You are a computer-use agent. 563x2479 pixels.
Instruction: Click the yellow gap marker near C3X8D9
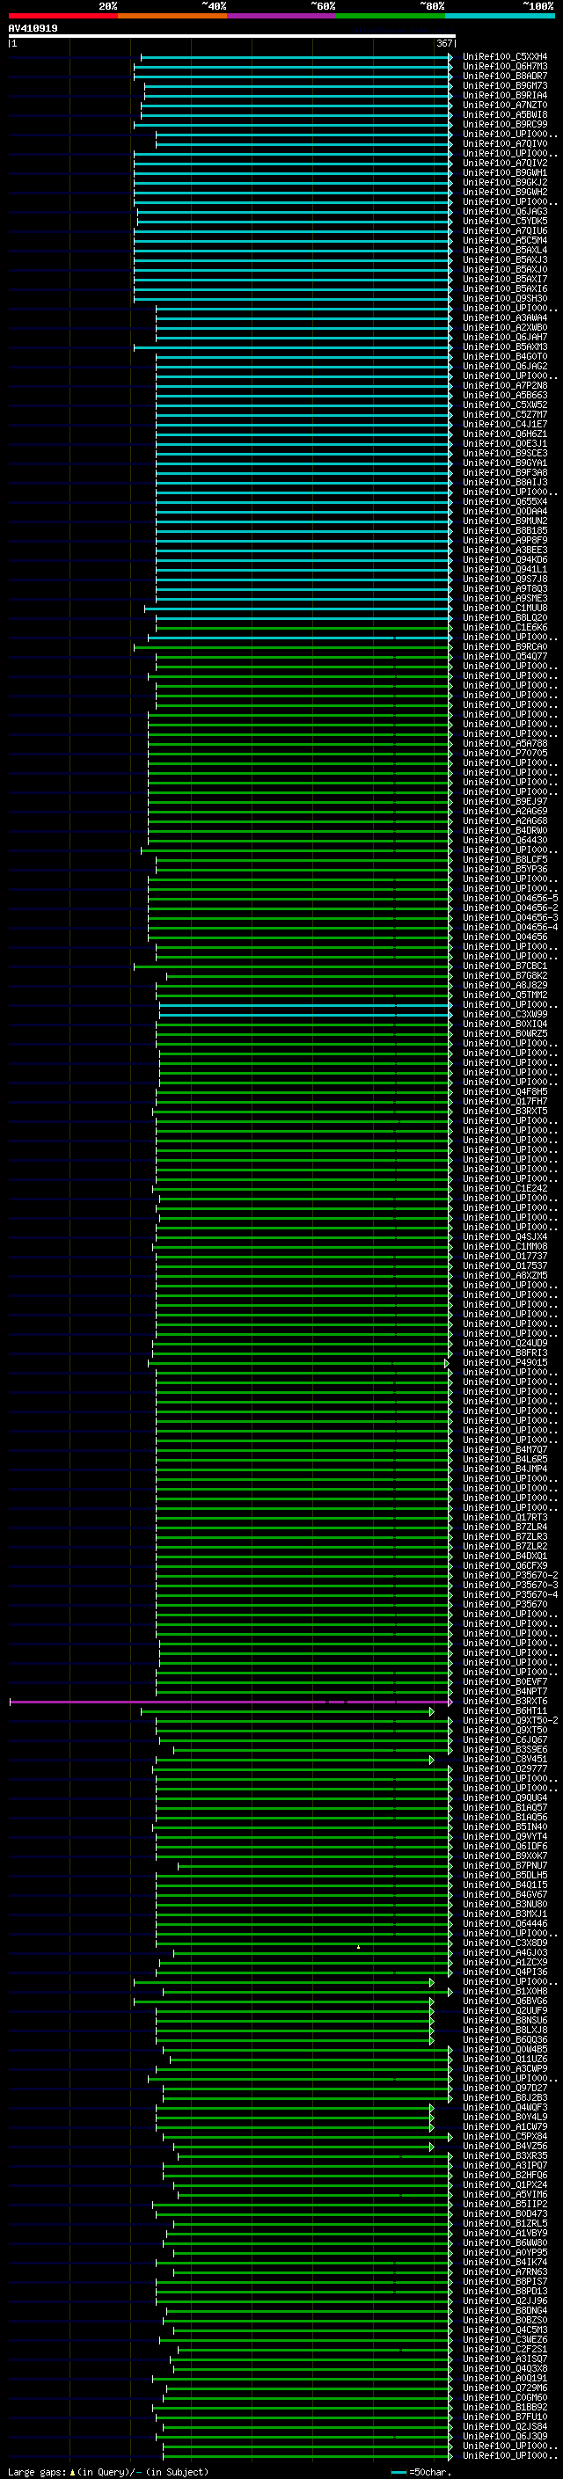pyautogui.click(x=358, y=1947)
